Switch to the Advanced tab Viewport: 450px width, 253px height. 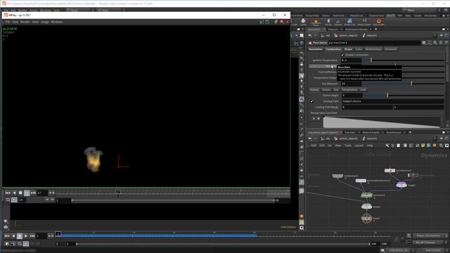click(x=391, y=49)
